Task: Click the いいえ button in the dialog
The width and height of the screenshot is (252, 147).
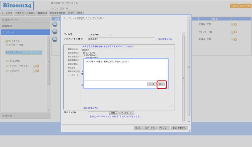Action: 152,84
